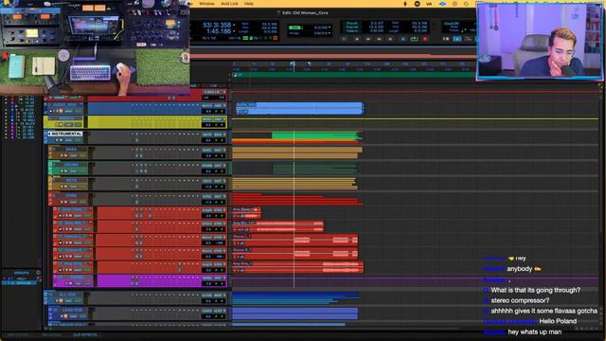Viewport: 606px width, 341px height.
Task: Unmute the ALL VOX folder track
Action: [61, 301]
